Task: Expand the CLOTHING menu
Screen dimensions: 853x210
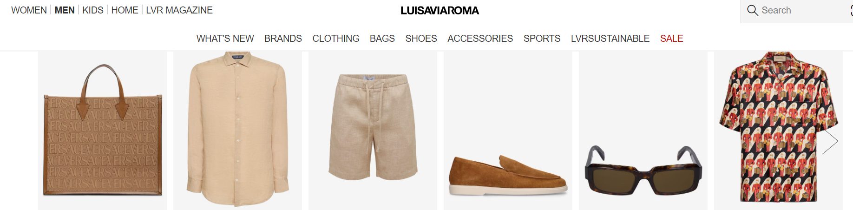Action: [336, 39]
